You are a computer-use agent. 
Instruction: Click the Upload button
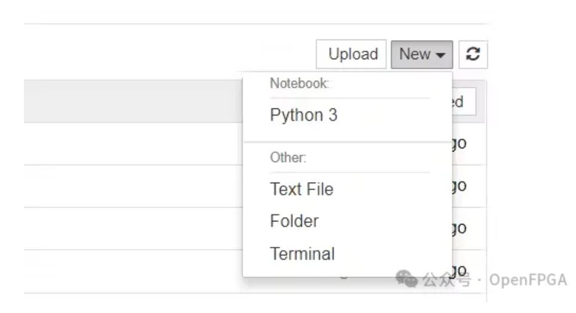(353, 54)
